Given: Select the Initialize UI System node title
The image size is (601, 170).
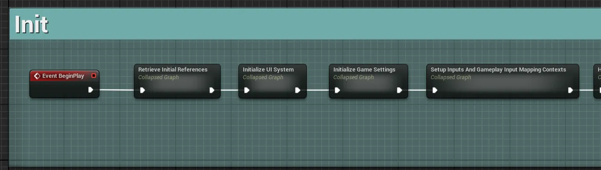Looking at the screenshot, I should click(x=268, y=70).
